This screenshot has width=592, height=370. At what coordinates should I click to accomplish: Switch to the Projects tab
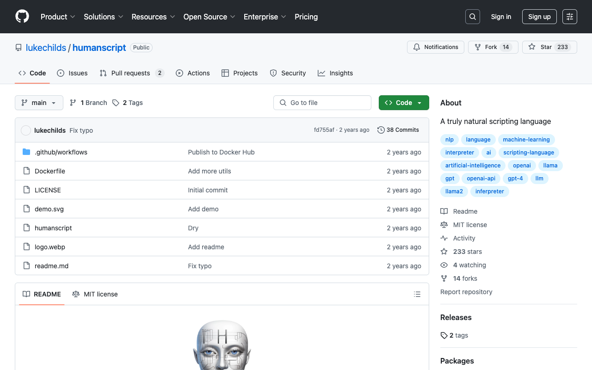[x=240, y=73]
